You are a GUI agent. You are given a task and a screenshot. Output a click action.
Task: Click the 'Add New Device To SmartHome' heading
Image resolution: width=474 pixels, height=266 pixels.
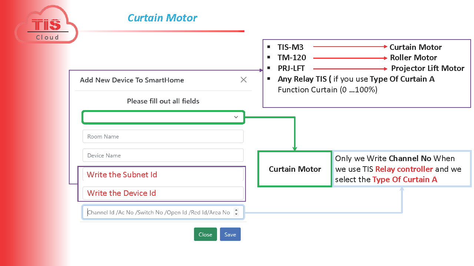[132, 80]
